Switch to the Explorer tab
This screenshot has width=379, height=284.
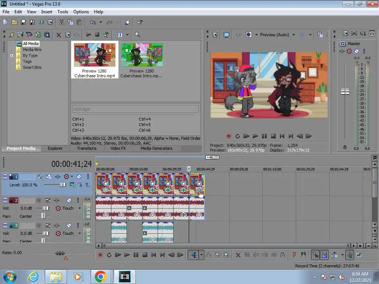(x=55, y=148)
